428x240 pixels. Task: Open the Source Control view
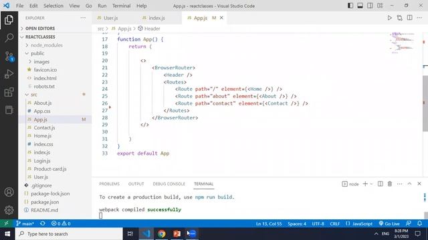9,56
